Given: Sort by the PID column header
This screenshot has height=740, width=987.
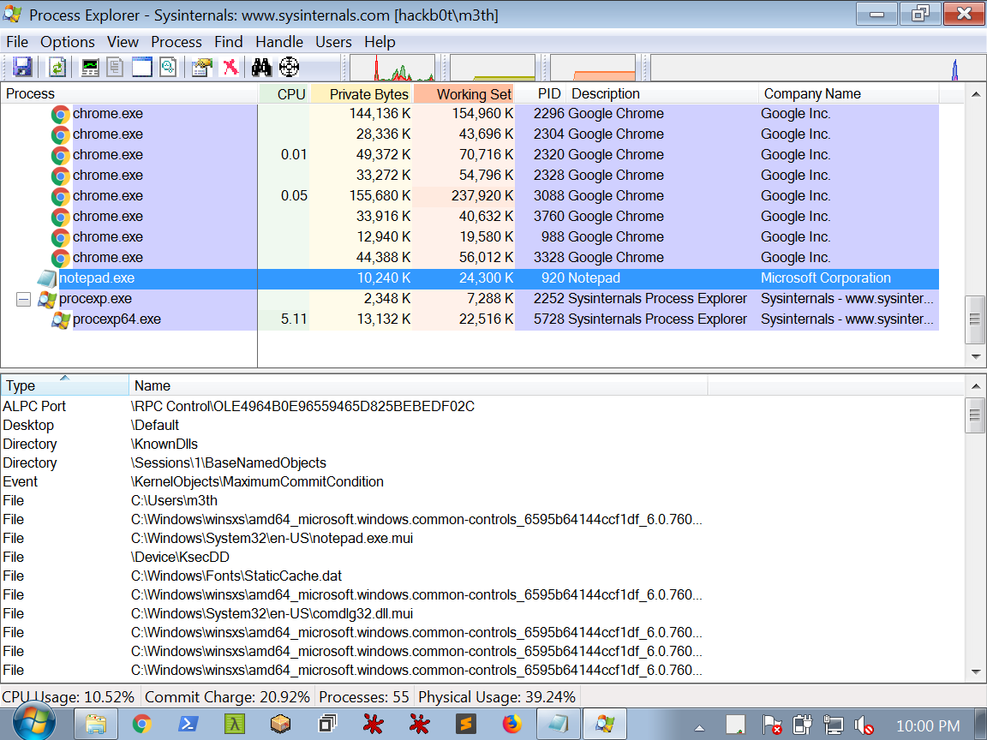Looking at the screenshot, I should pyautogui.click(x=540, y=93).
